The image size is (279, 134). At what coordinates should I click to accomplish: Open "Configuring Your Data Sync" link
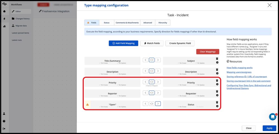[x=249, y=87]
